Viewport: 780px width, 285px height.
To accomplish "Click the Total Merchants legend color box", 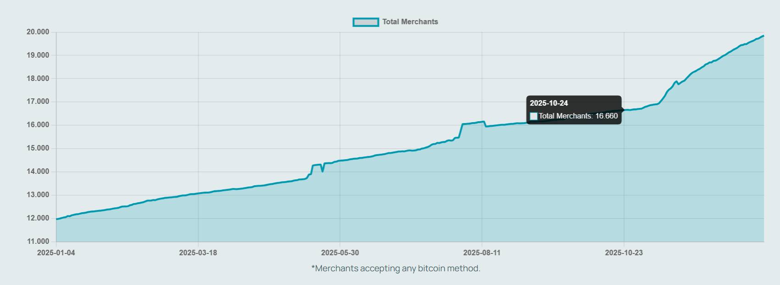I will point(365,22).
